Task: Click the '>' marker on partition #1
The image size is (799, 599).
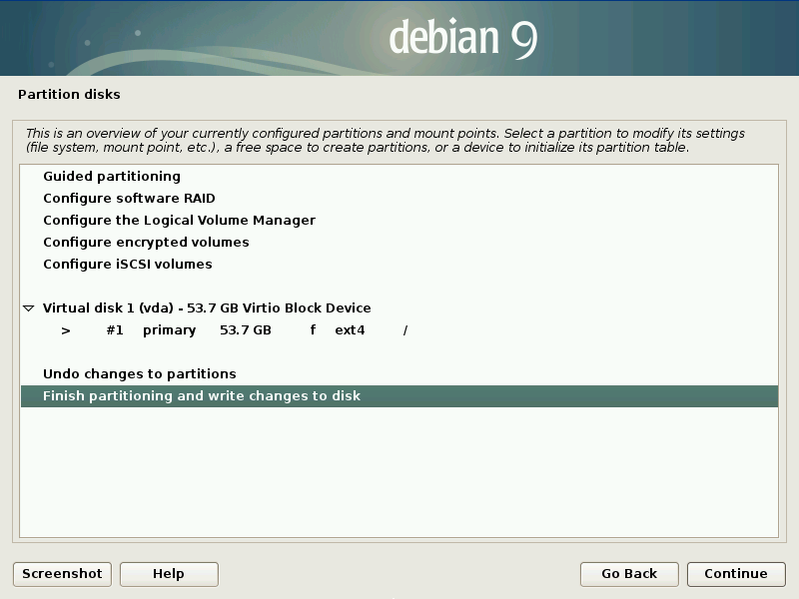Action: pyautogui.click(x=66, y=330)
